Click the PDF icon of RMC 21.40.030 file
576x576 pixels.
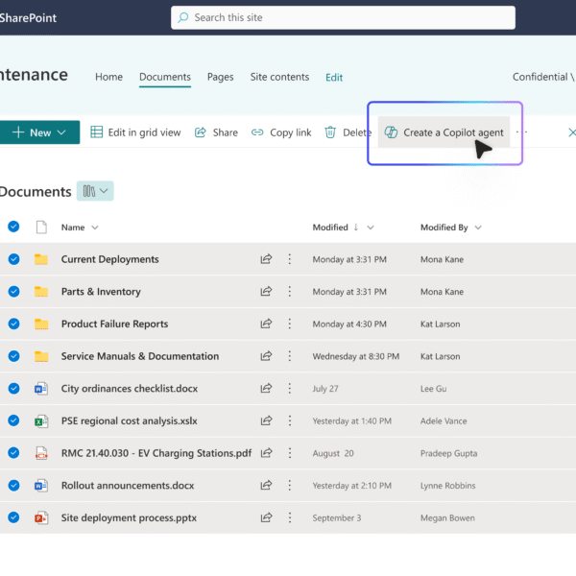(x=41, y=453)
